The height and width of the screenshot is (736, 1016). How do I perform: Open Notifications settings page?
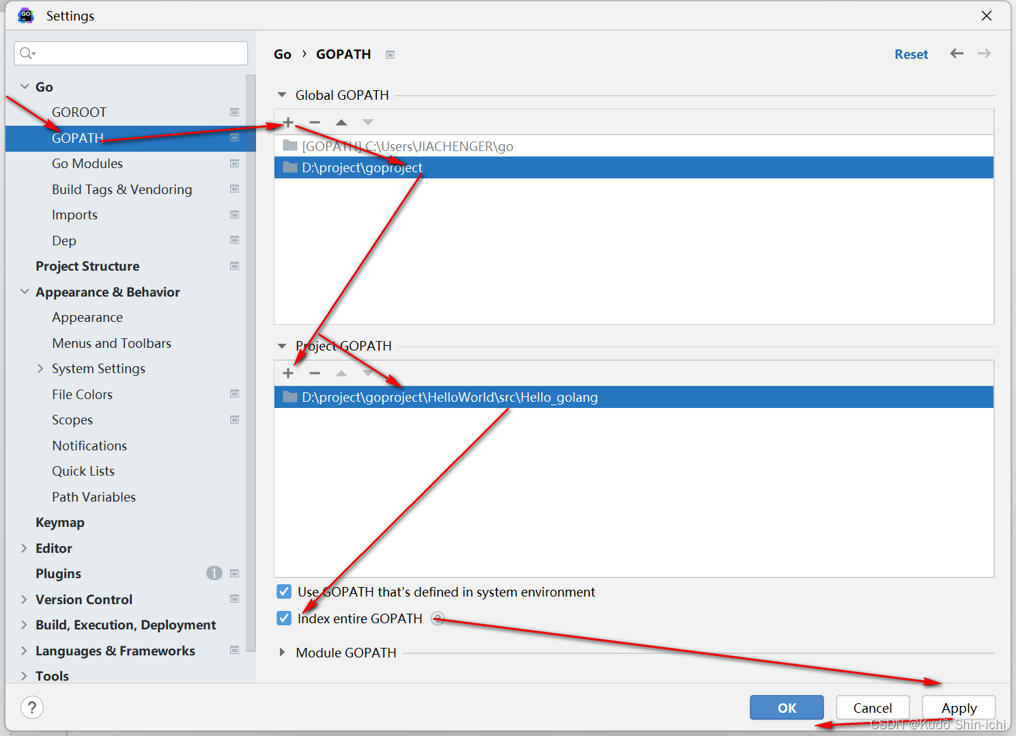(x=89, y=446)
